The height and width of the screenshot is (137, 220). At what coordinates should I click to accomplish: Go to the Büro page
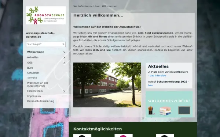click(30, 68)
